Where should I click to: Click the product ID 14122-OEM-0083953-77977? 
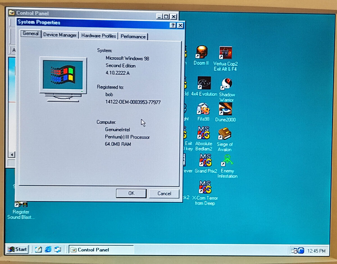coord(133,102)
